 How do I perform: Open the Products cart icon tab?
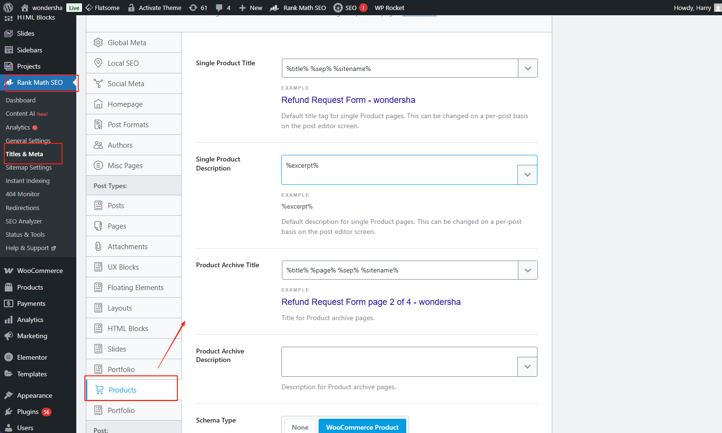(x=100, y=390)
